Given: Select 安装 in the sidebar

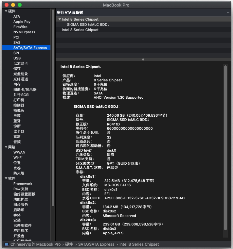Looking at the screenshot, I should [x=17, y=220].
